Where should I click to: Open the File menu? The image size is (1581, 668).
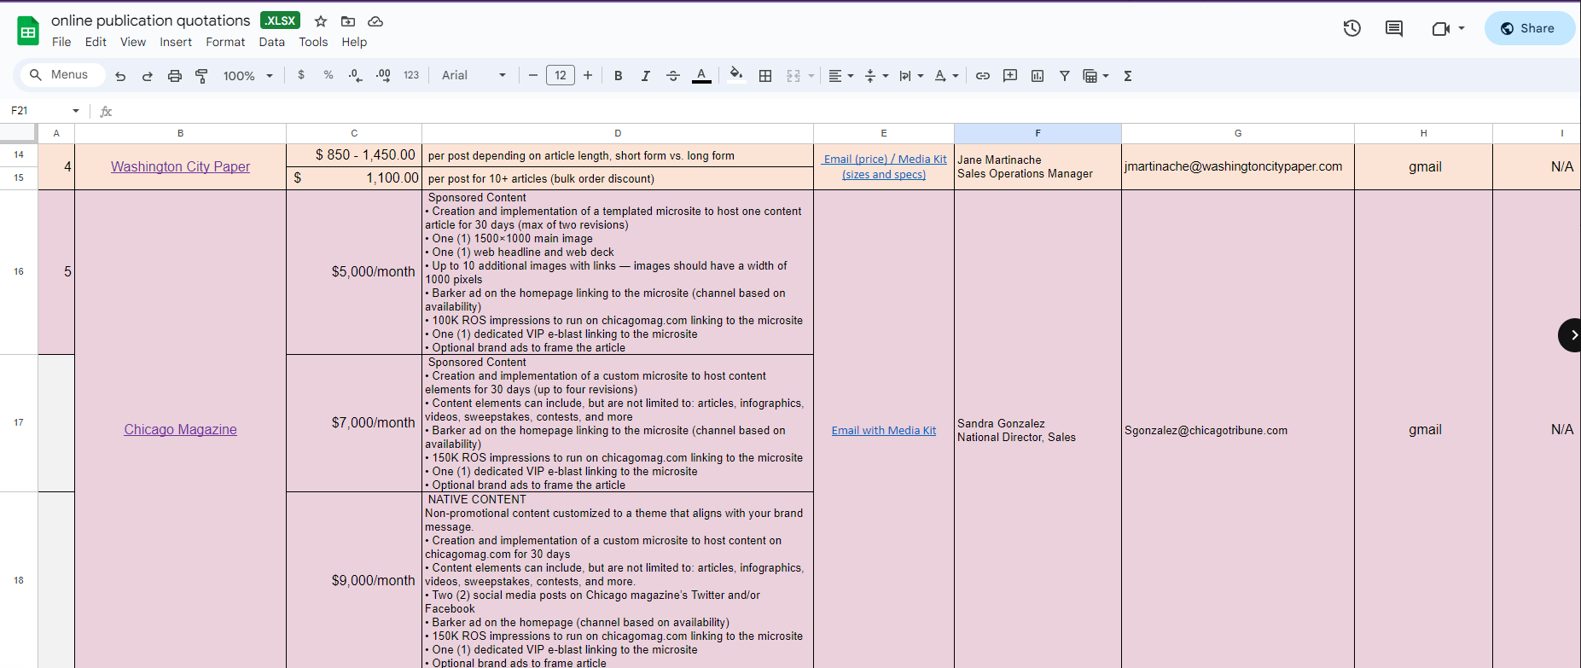click(x=61, y=42)
